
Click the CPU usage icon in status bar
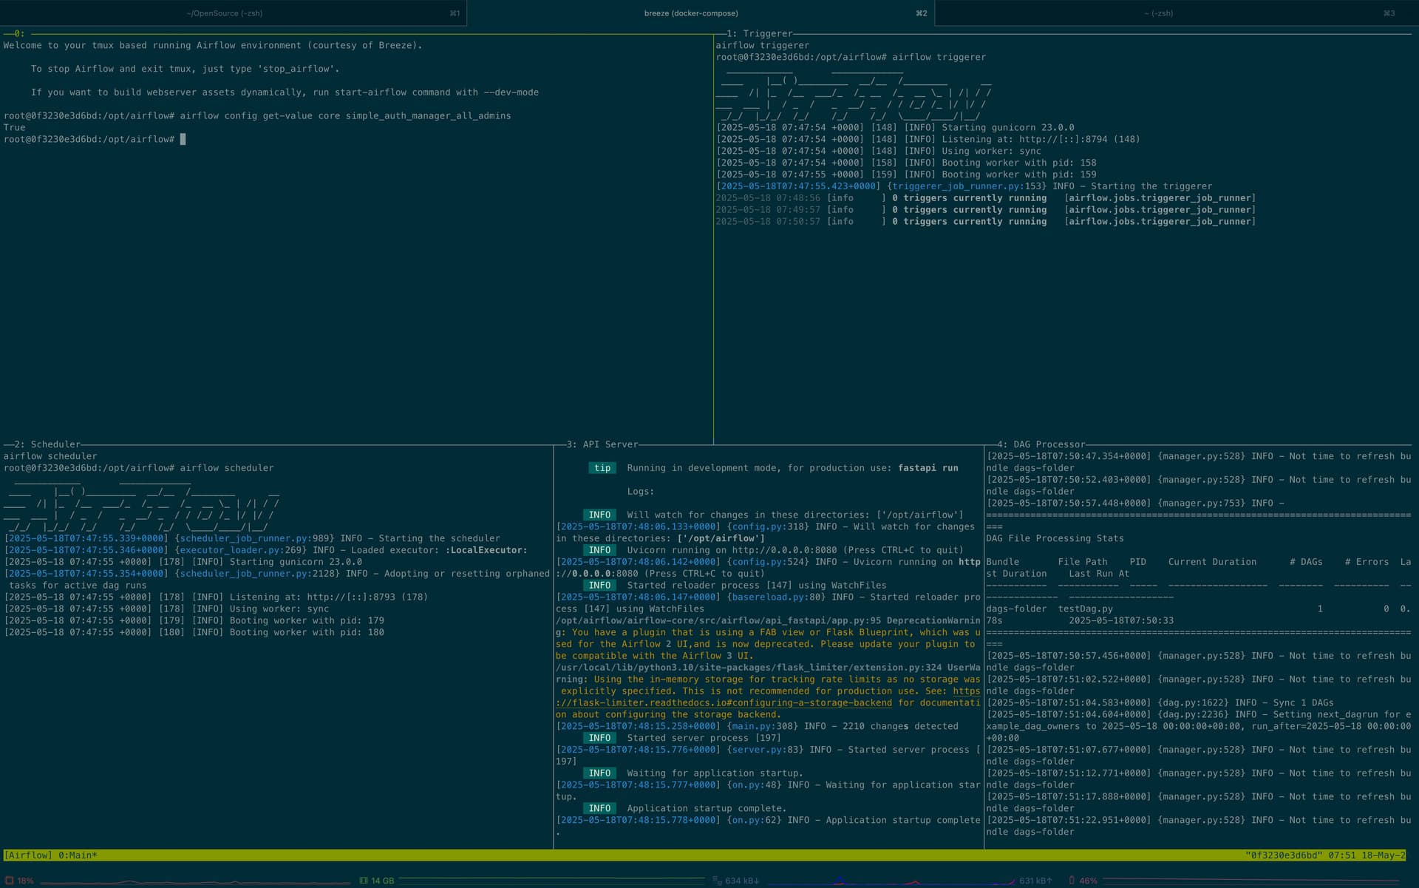[10, 881]
